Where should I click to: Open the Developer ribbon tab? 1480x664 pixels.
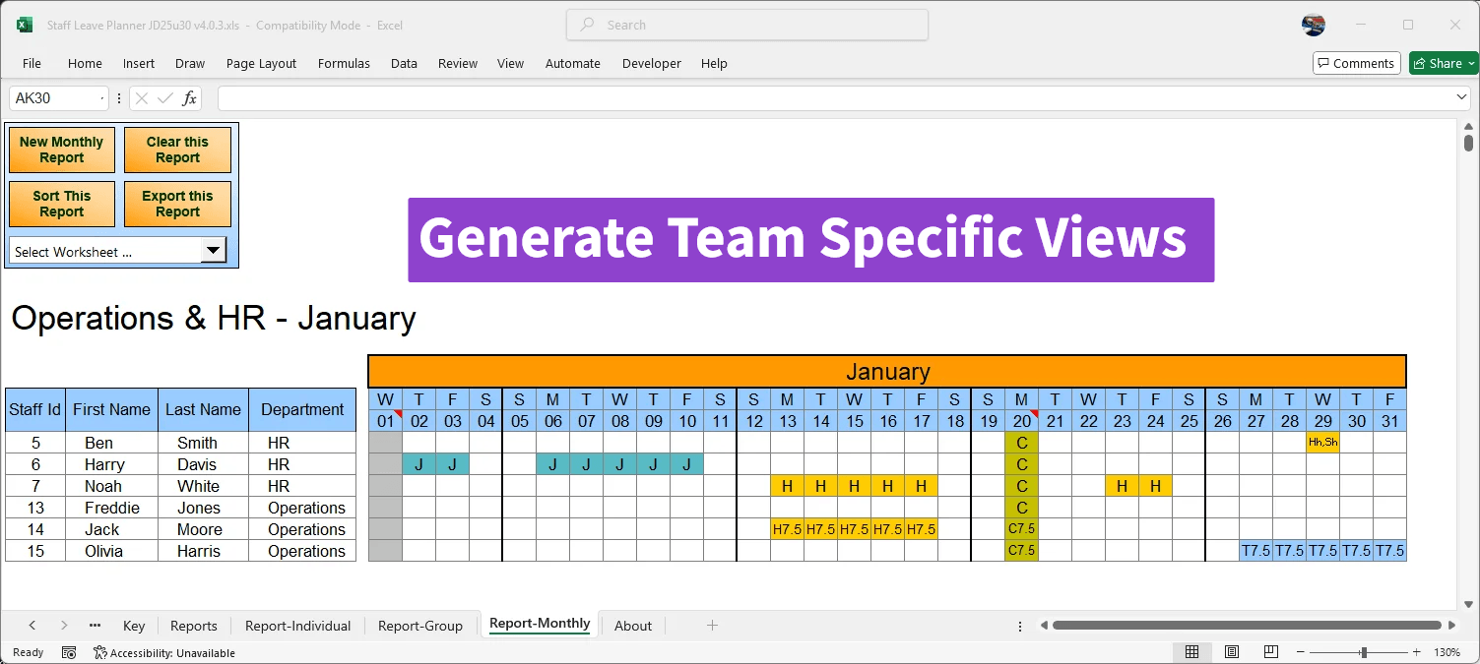click(651, 63)
